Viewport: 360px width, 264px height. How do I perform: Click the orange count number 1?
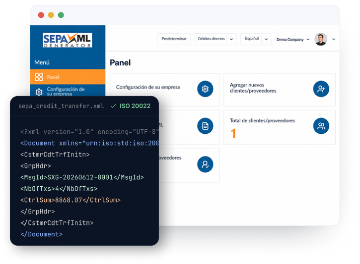coord(233,134)
